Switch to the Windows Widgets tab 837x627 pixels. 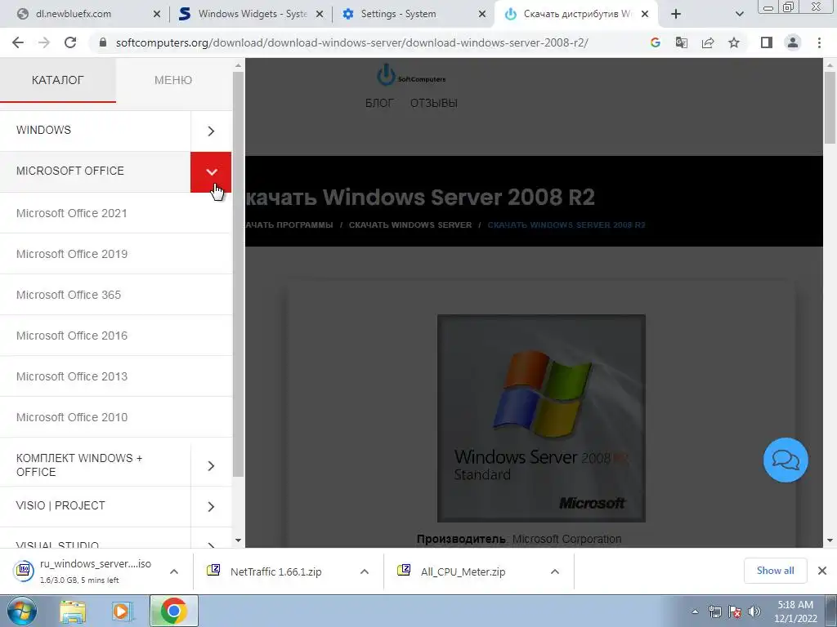click(x=251, y=15)
